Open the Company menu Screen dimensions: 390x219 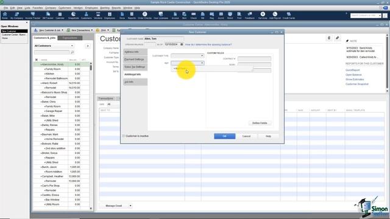[x=51, y=8]
